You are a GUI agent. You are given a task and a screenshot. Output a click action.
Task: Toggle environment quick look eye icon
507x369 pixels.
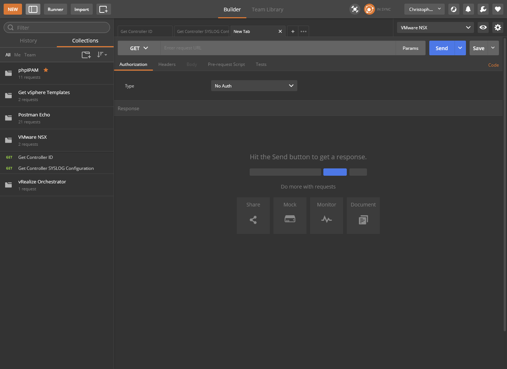coord(483,27)
